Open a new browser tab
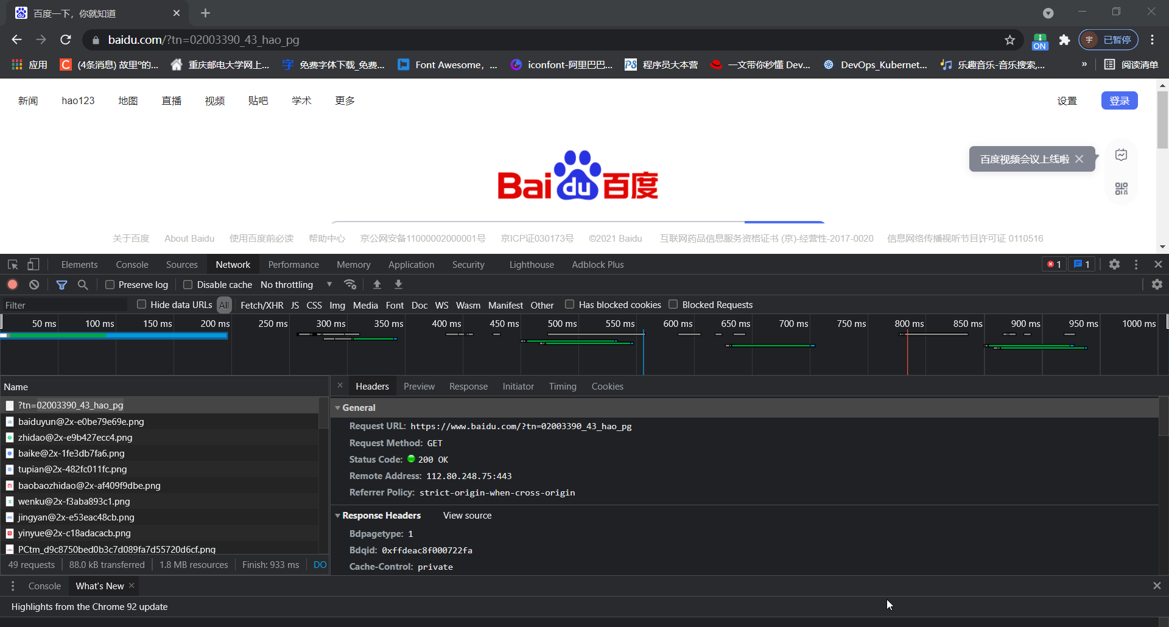 coord(205,13)
